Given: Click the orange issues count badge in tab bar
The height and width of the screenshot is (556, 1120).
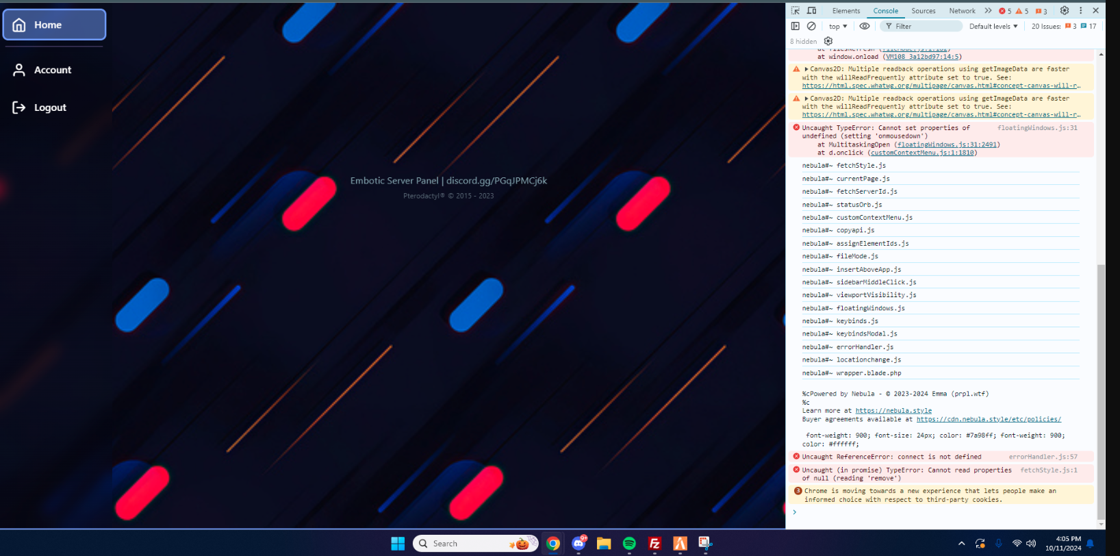Looking at the screenshot, I should point(1041,11).
